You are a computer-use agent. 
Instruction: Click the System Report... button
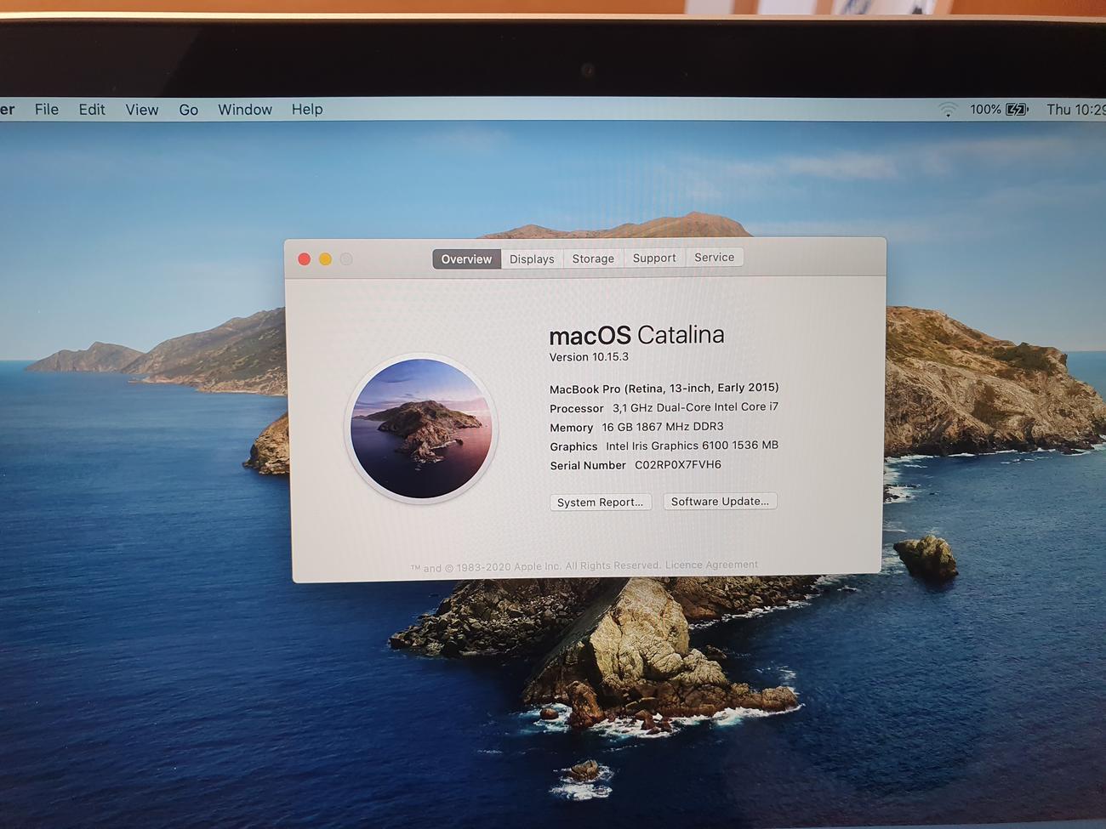pyautogui.click(x=601, y=503)
